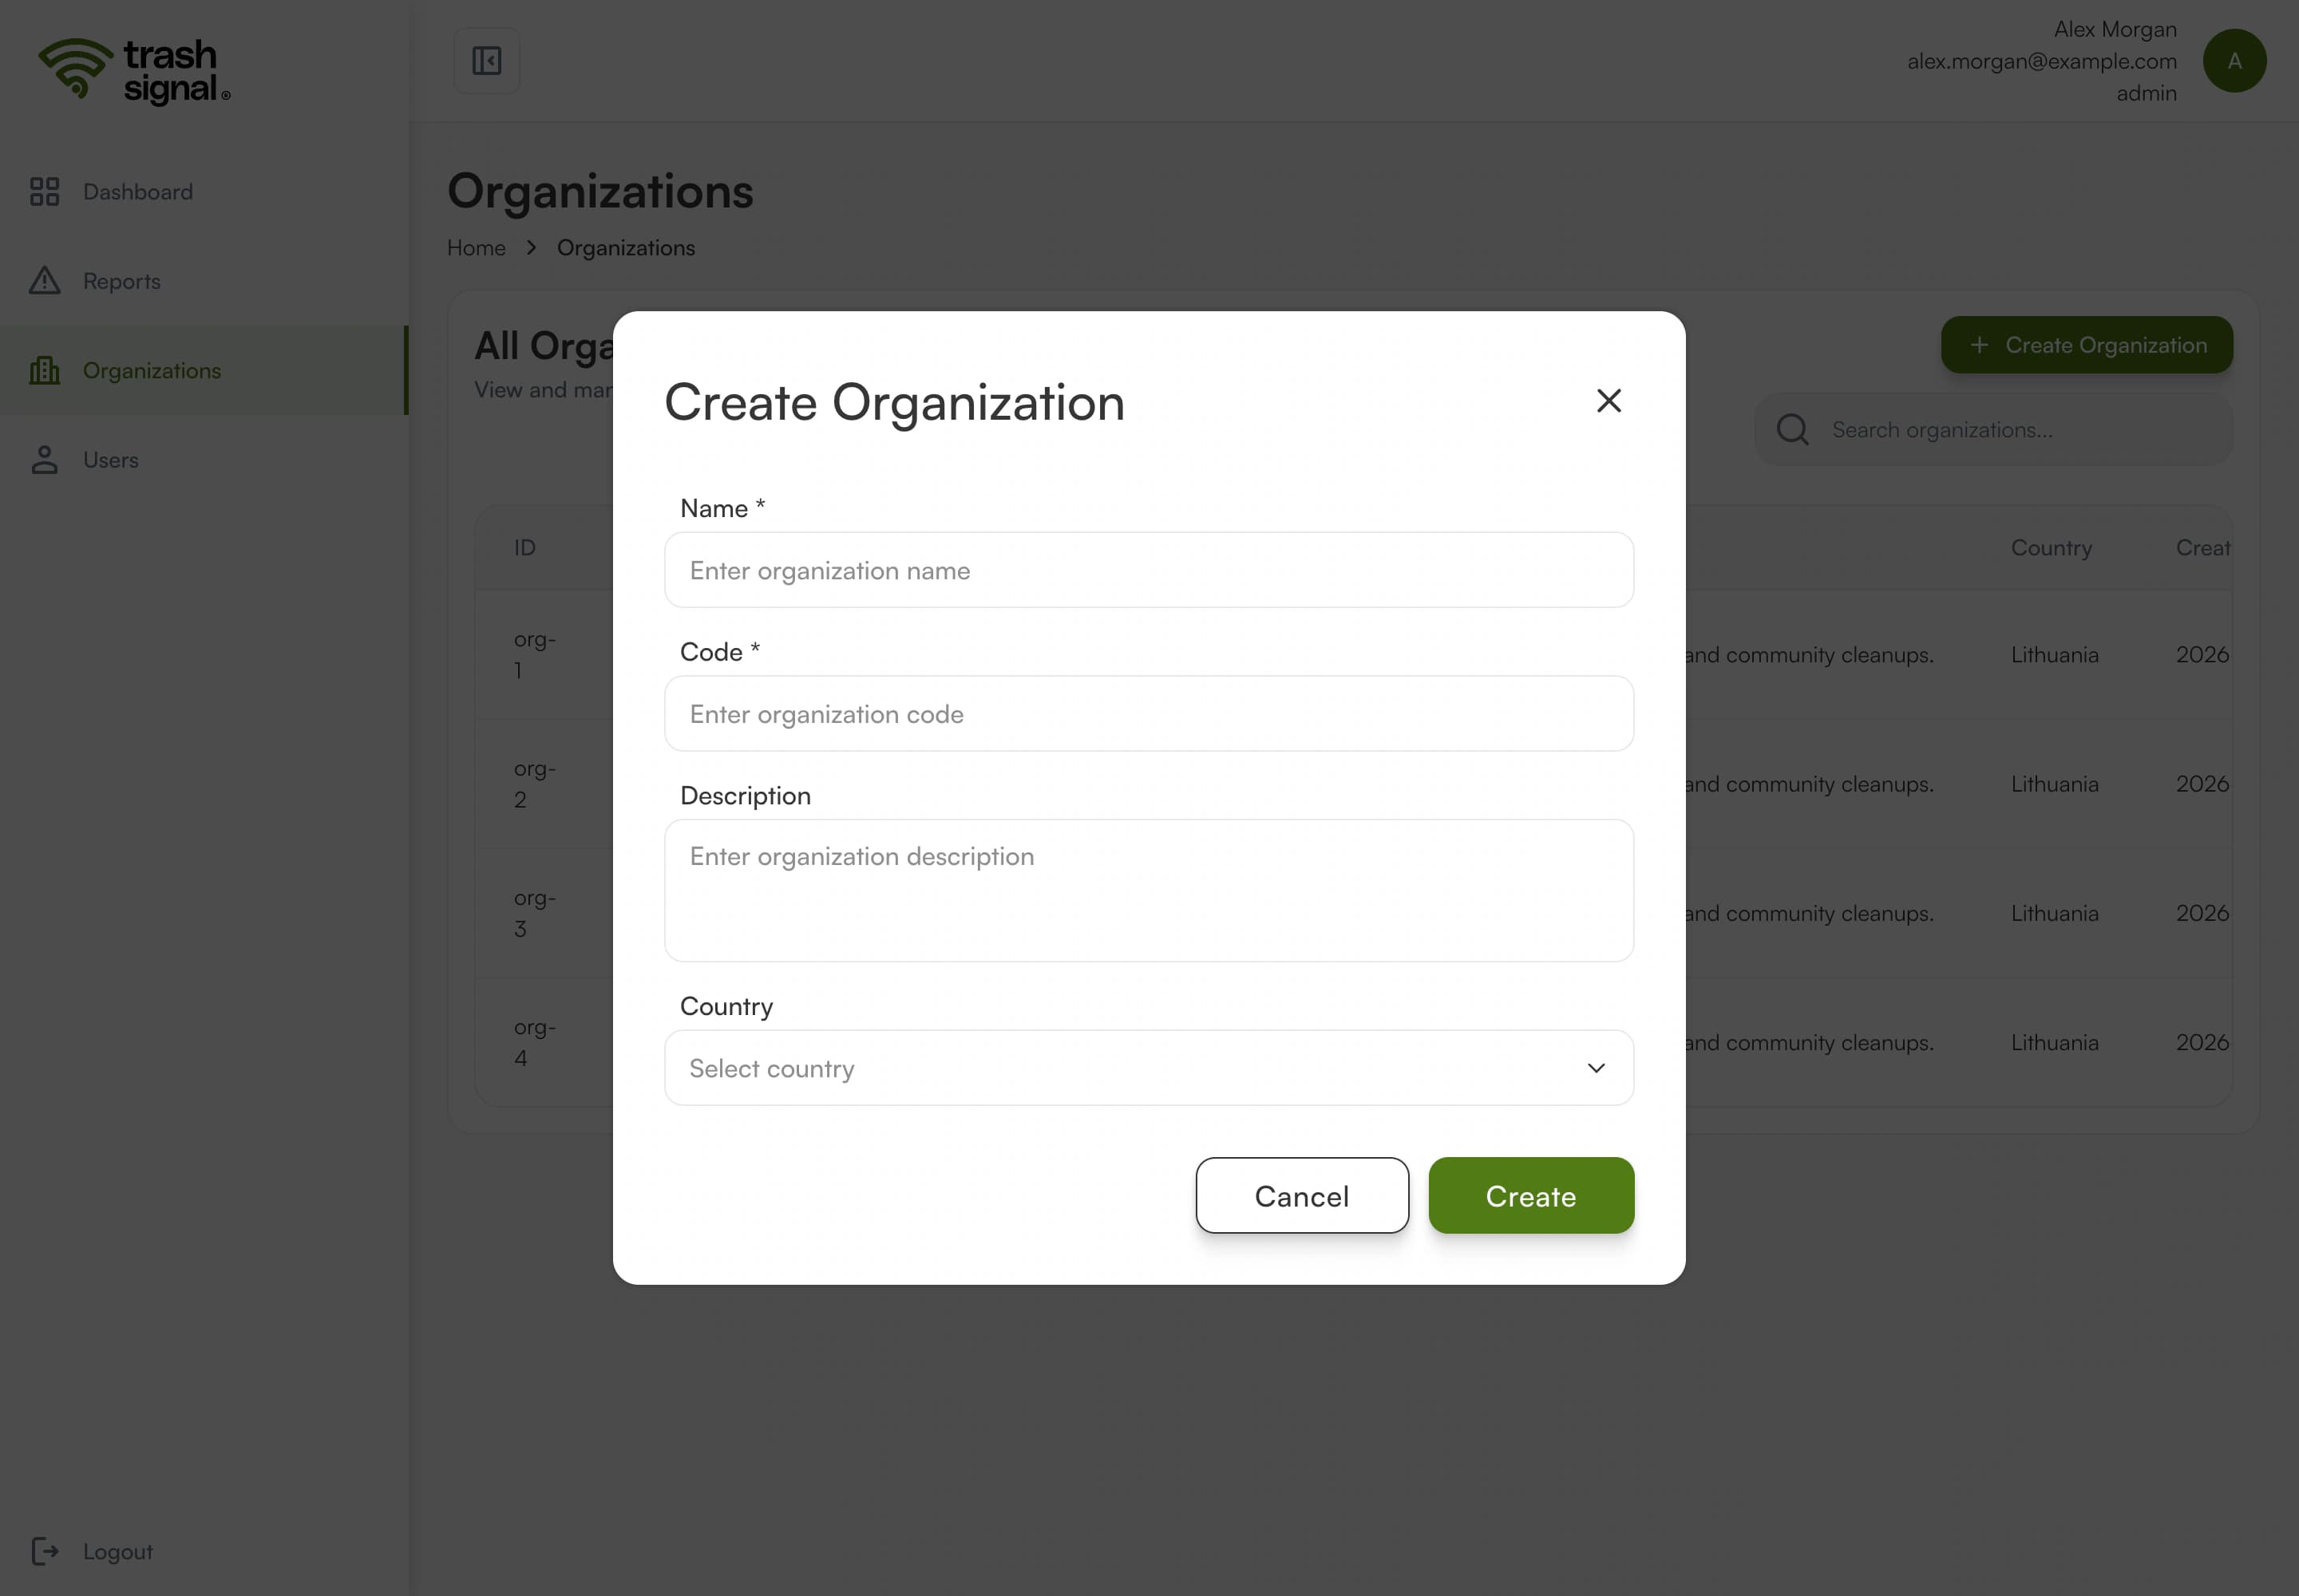Focus the organization code field
This screenshot has height=1596, width=2299.
click(x=1149, y=714)
